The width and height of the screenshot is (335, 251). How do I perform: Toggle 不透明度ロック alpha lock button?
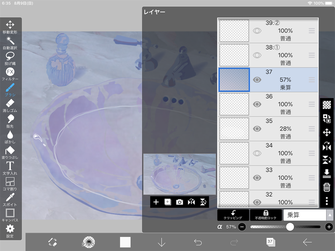tap(266, 215)
